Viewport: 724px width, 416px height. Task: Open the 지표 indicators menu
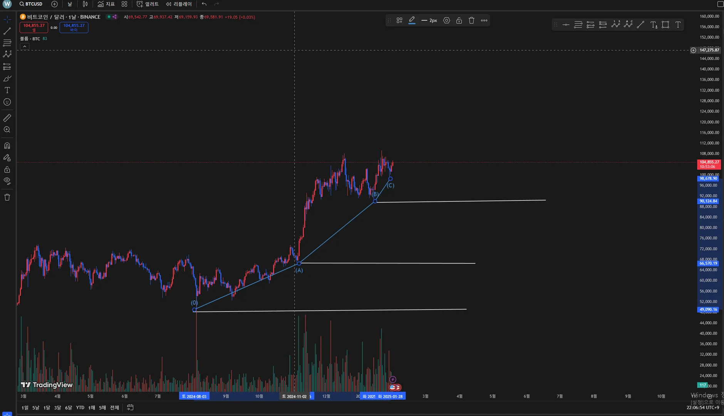106,4
